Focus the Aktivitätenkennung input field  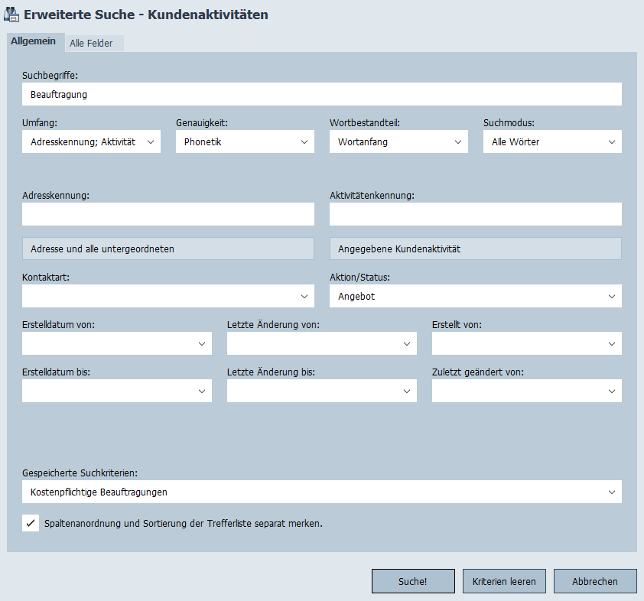[475, 214]
